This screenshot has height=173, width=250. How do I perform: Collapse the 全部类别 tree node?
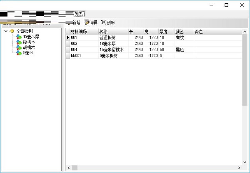click(x=5, y=31)
